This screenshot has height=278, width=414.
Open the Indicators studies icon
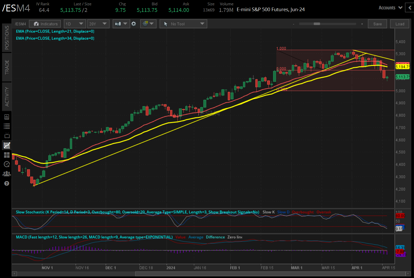pyautogui.click(x=45, y=24)
